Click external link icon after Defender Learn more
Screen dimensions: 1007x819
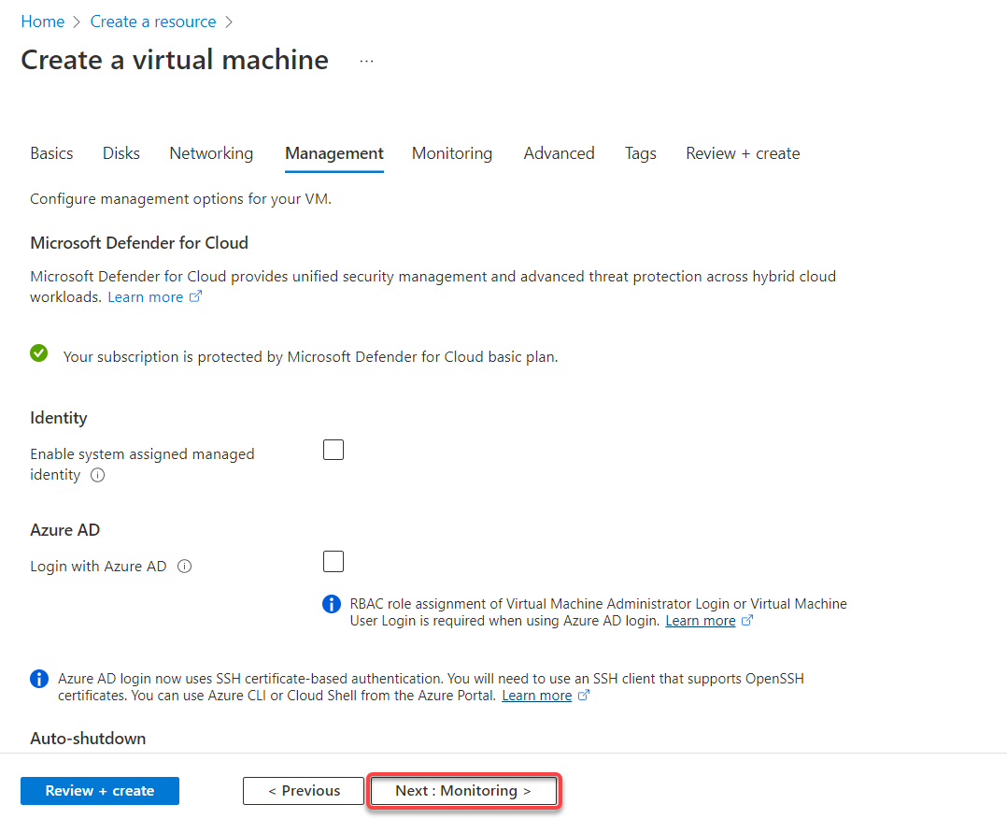[x=196, y=296]
